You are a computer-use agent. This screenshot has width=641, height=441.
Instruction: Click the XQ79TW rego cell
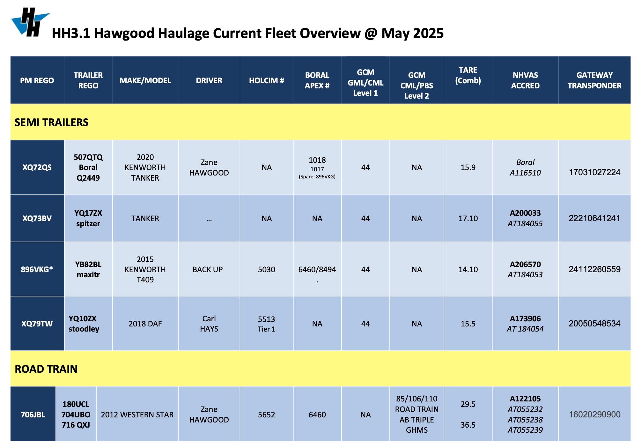point(37,324)
